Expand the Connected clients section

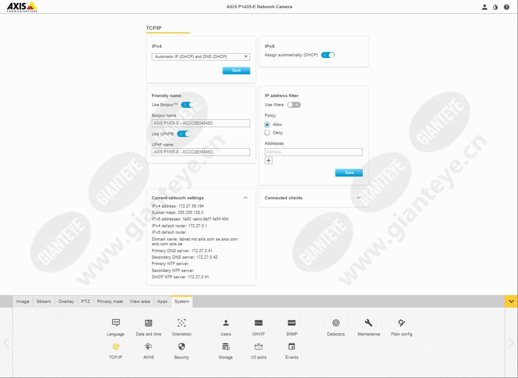click(x=359, y=198)
